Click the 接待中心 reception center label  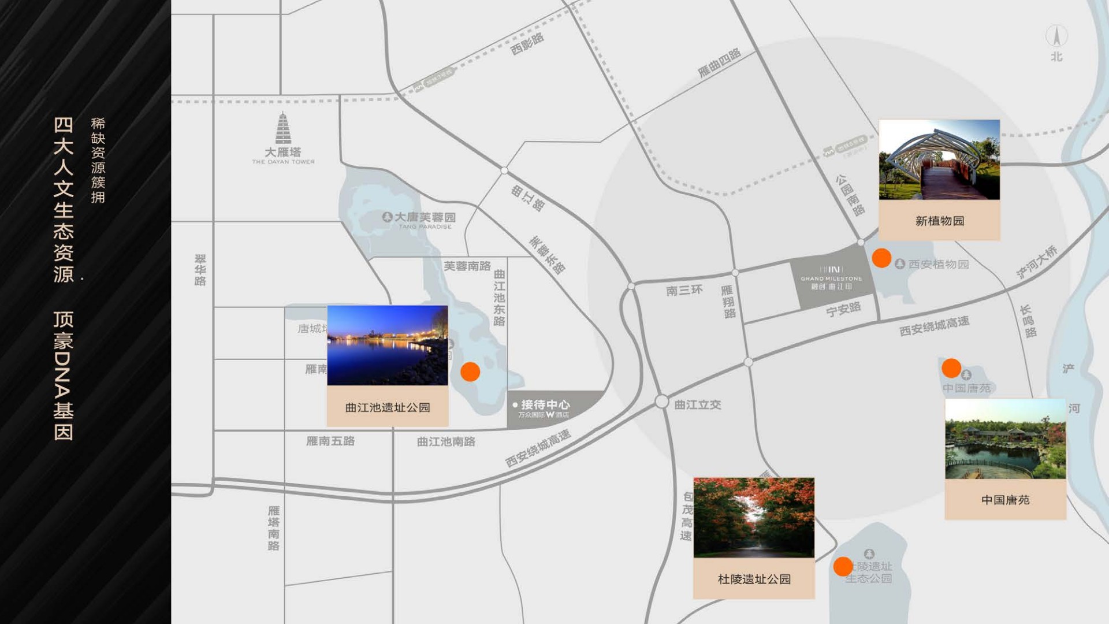tap(545, 404)
